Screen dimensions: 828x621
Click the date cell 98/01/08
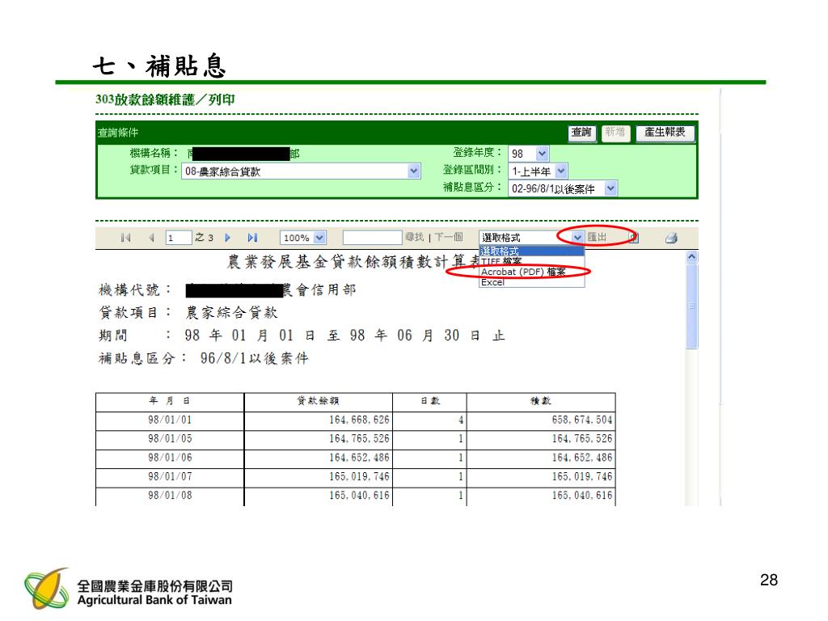pos(170,496)
